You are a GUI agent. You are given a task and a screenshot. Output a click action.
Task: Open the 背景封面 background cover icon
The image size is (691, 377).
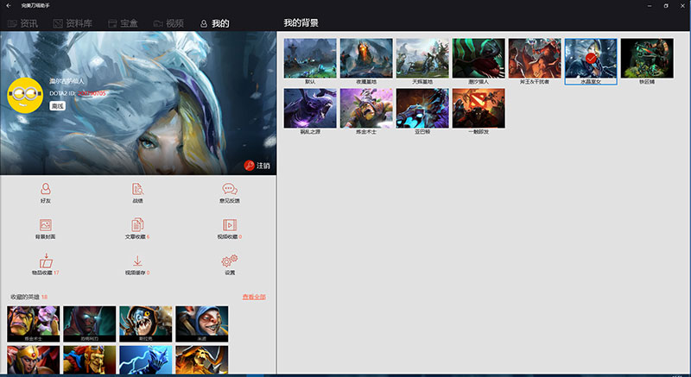pos(46,225)
